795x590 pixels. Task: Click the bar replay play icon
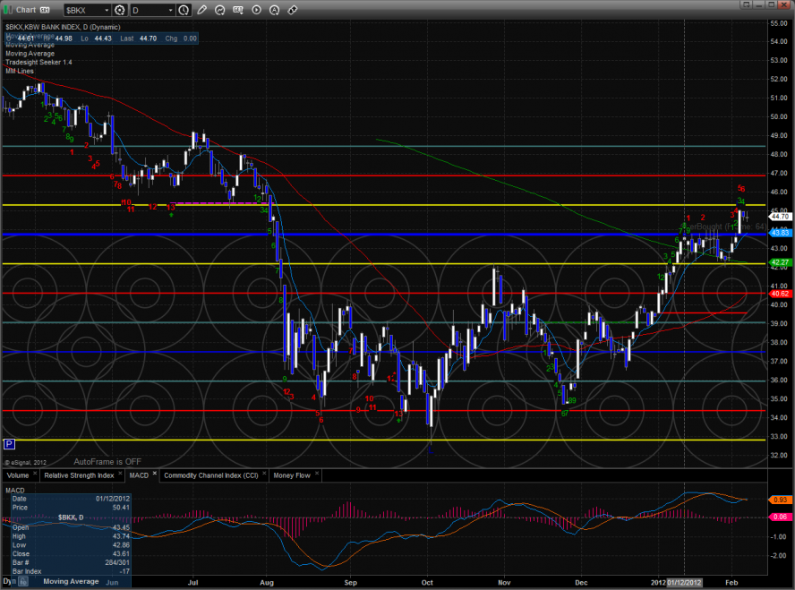click(x=257, y=10)
